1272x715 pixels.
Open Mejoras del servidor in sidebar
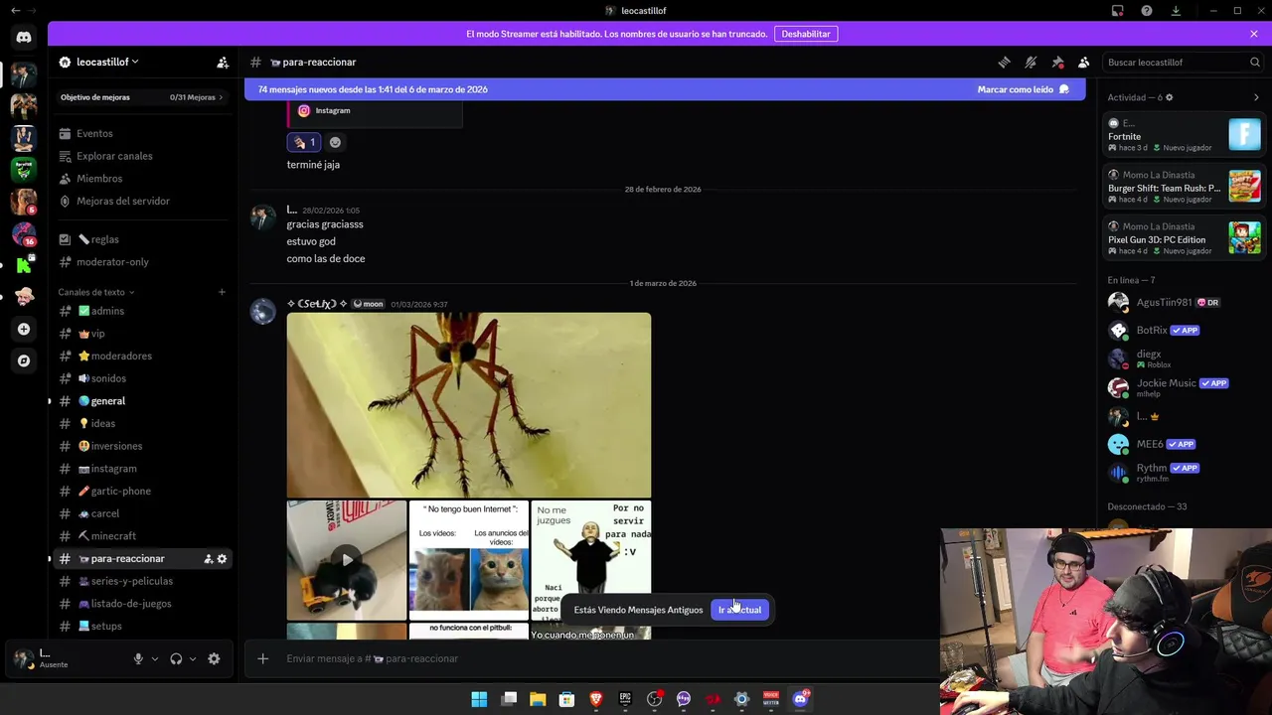click(142, 201)
